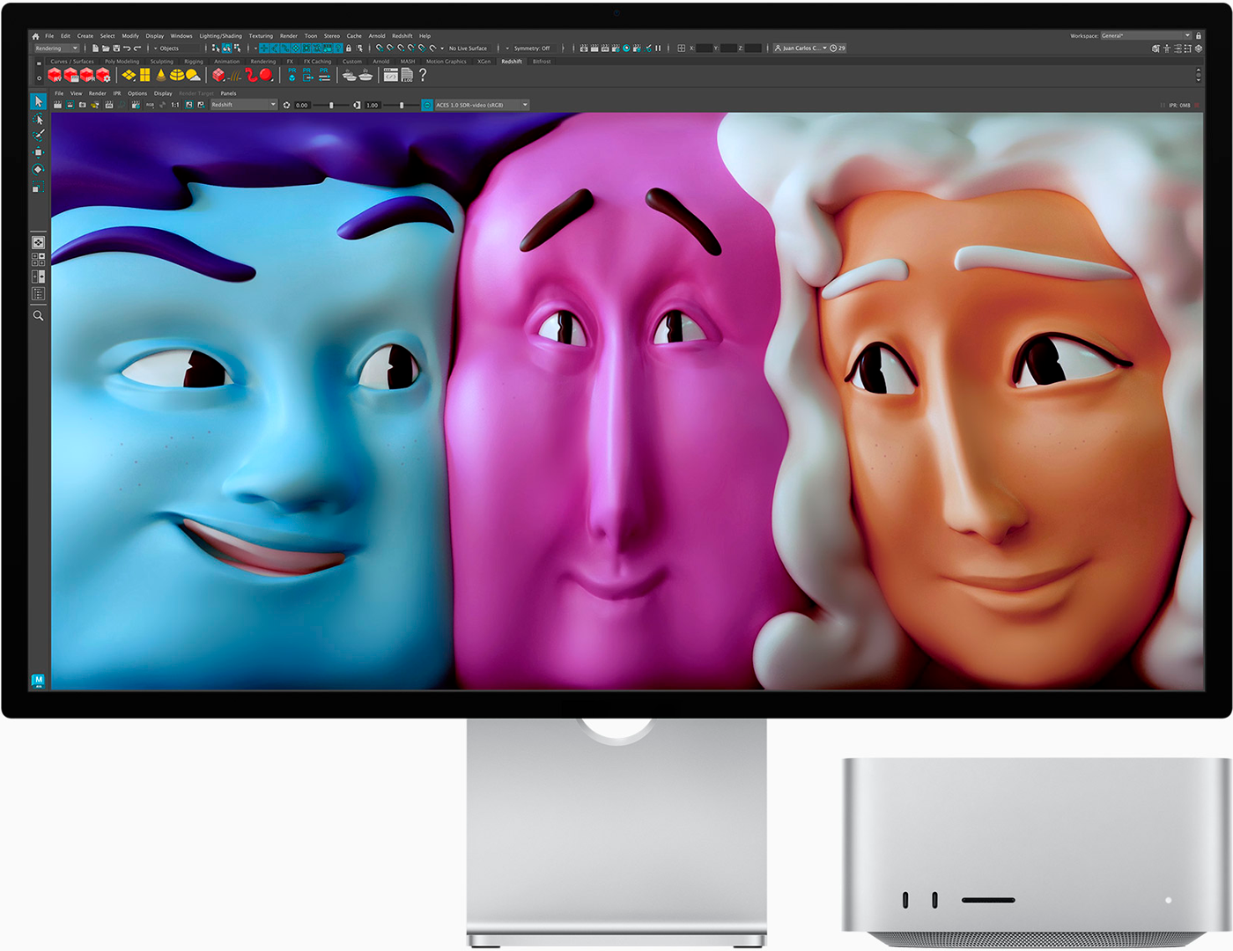This screenshot has height=951, width=1233.
Task: Expand the Redshift renderer dropdown
Action: [243, 105]
